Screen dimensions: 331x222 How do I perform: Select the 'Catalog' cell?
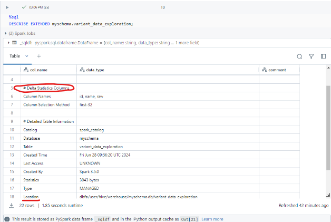(48, 130)
